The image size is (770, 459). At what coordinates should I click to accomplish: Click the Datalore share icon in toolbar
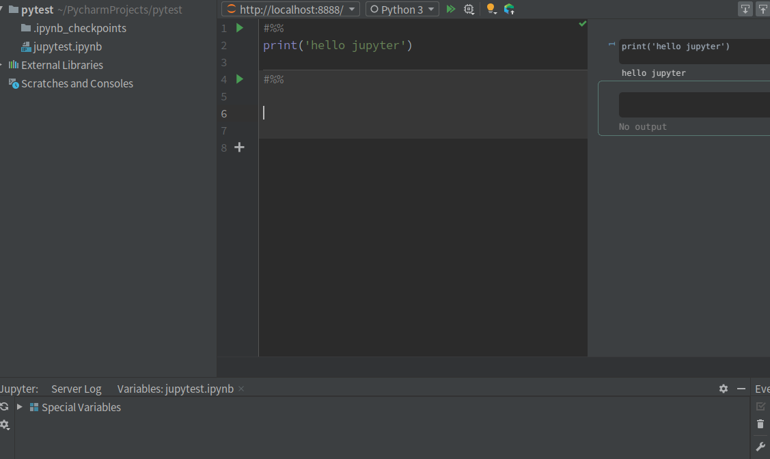point(509,9)
